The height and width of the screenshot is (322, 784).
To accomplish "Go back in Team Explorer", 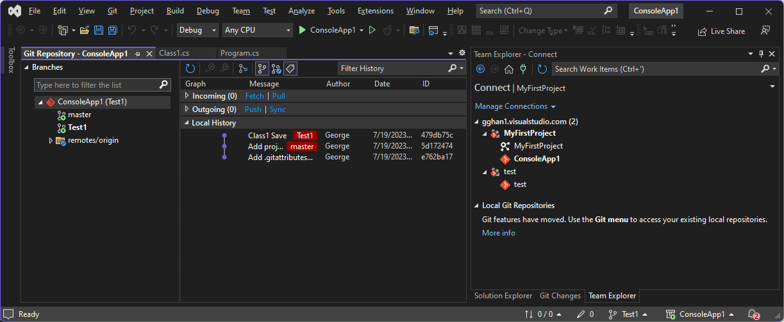I will tap(481, 68).
